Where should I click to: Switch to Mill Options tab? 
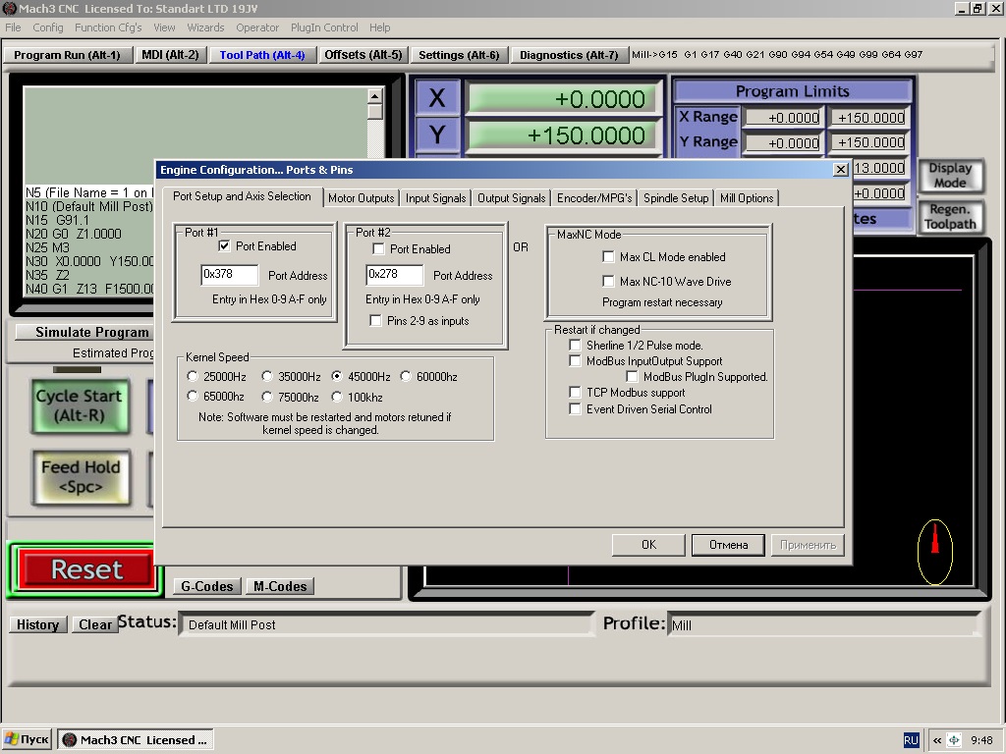pos(747,198)
